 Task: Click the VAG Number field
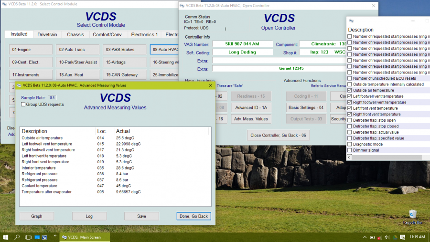(x=242, y=44)
